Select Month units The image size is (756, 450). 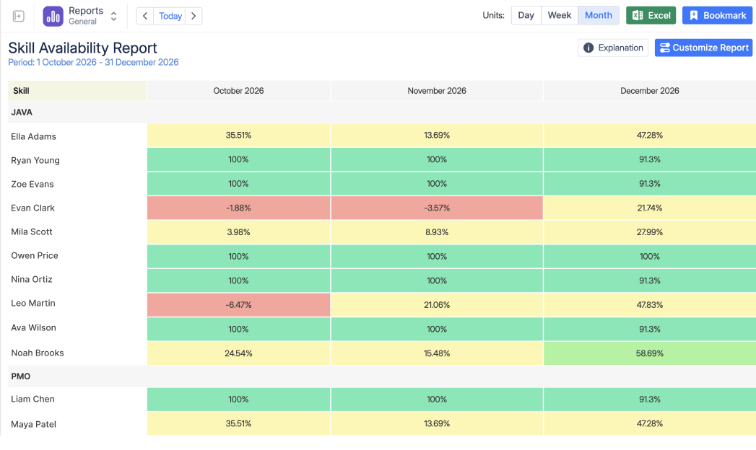(x=599, y=15)
